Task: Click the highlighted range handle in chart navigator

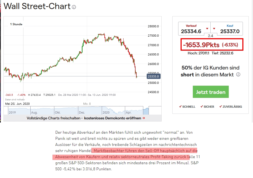Action: [146, 110]
